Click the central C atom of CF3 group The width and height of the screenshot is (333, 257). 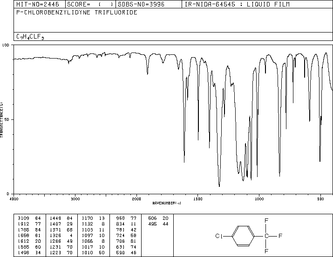(x=266, y=236)
